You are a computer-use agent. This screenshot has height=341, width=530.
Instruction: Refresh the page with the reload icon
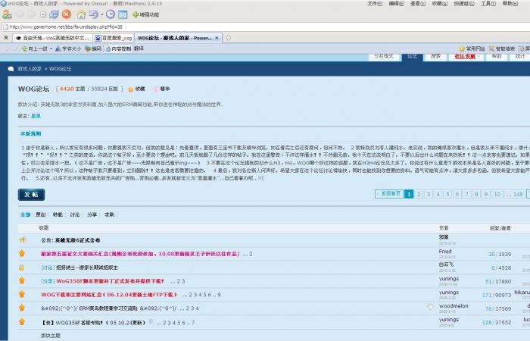(54, 14)
